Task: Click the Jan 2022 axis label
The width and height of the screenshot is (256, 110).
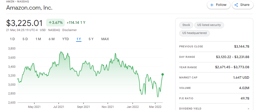Action: pyautogui.click(x=133, y=107)
